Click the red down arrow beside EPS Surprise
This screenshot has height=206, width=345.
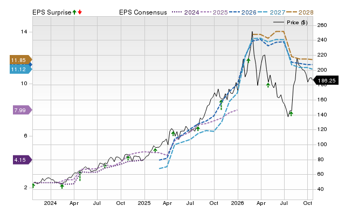click(x=80, y=12)
